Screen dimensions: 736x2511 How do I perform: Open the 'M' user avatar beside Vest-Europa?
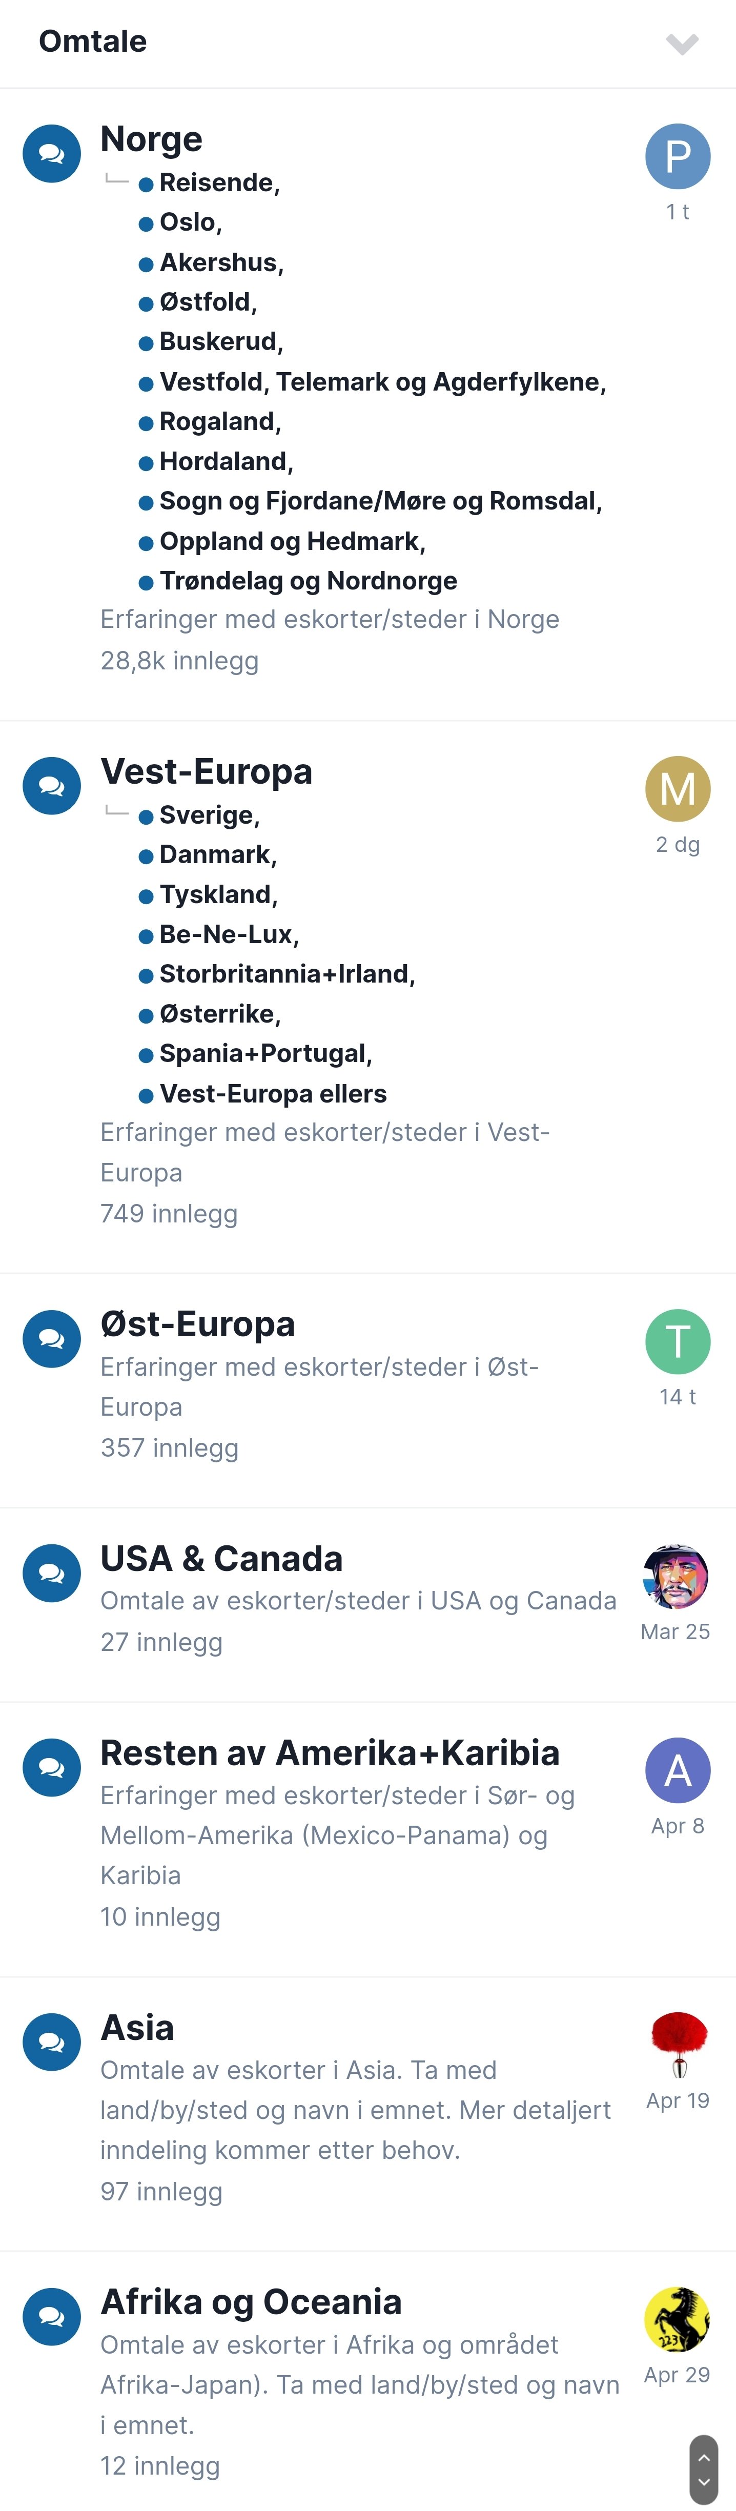tap(678, 789)
